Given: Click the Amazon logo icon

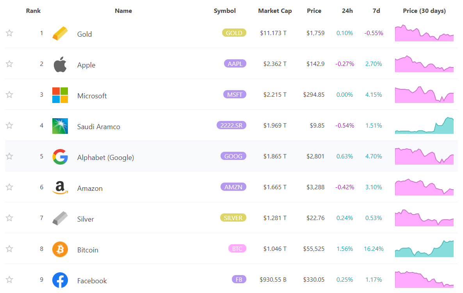Looking at the screenshot, I should point(60,188).
